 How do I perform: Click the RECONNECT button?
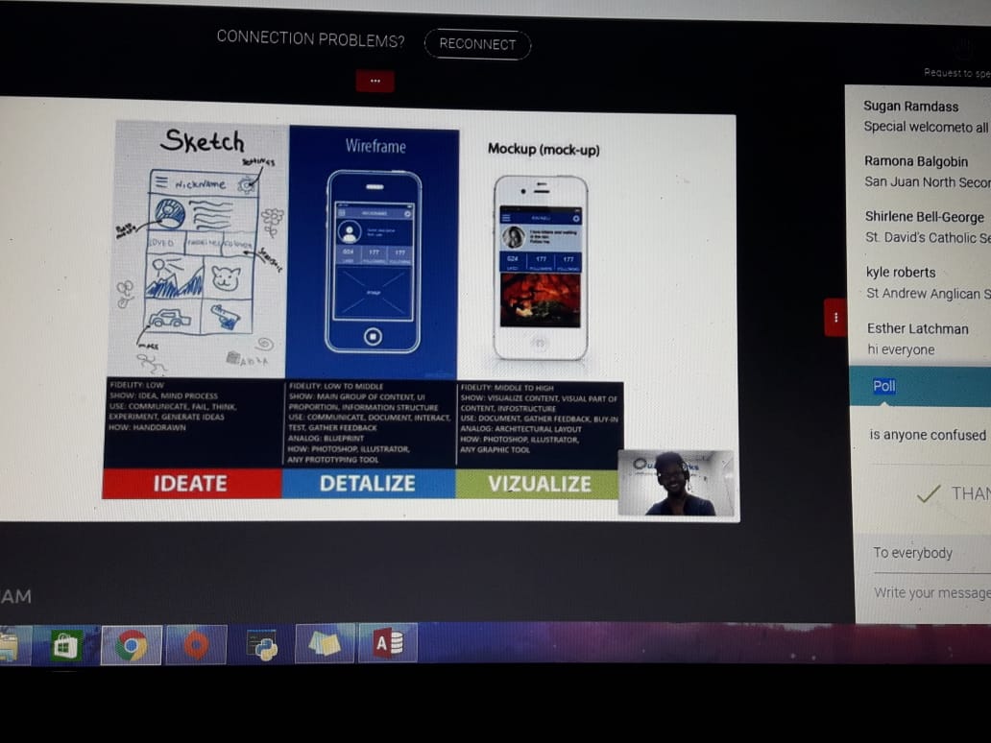coord(477,44)
